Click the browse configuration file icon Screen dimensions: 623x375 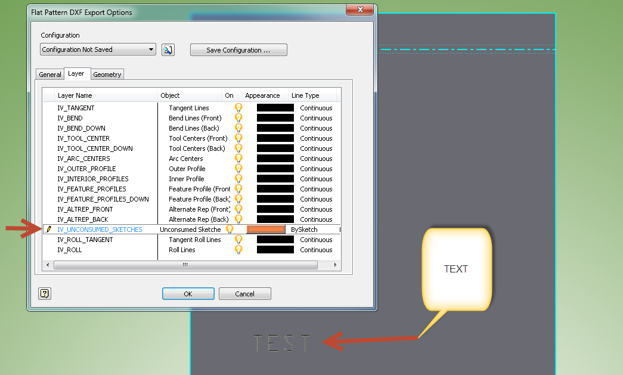pos(168,49)
